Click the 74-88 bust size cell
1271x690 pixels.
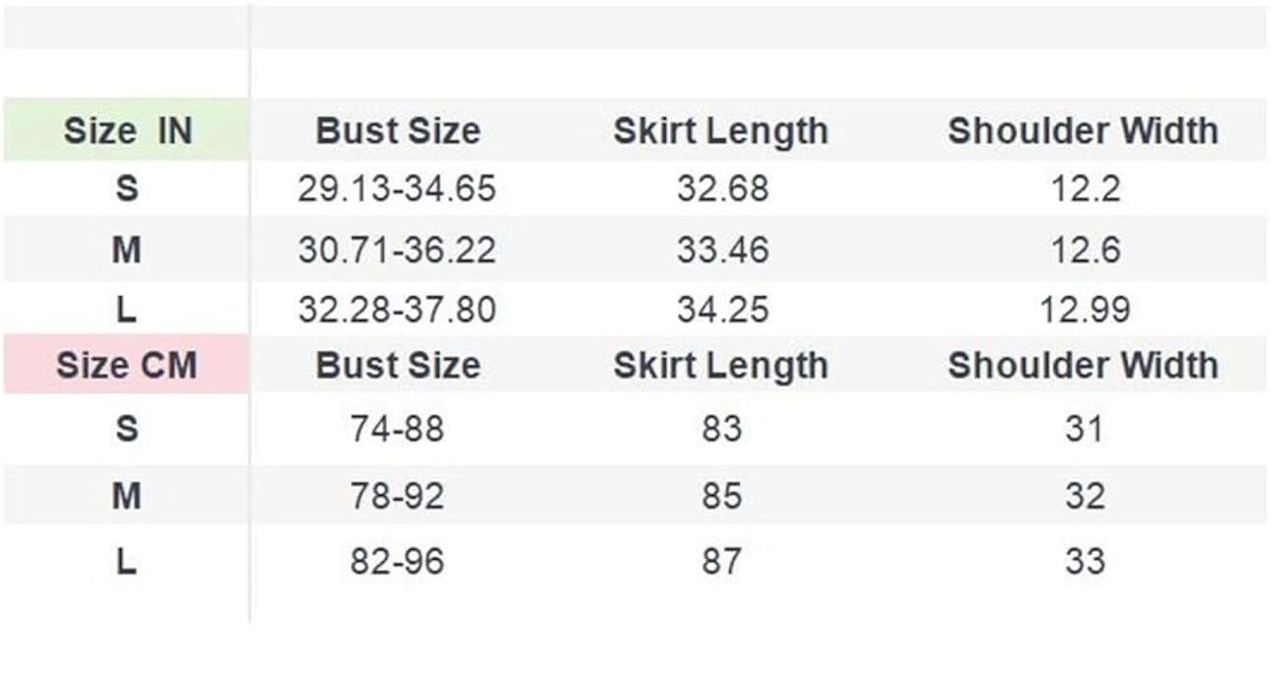click(x=397, y=429)
